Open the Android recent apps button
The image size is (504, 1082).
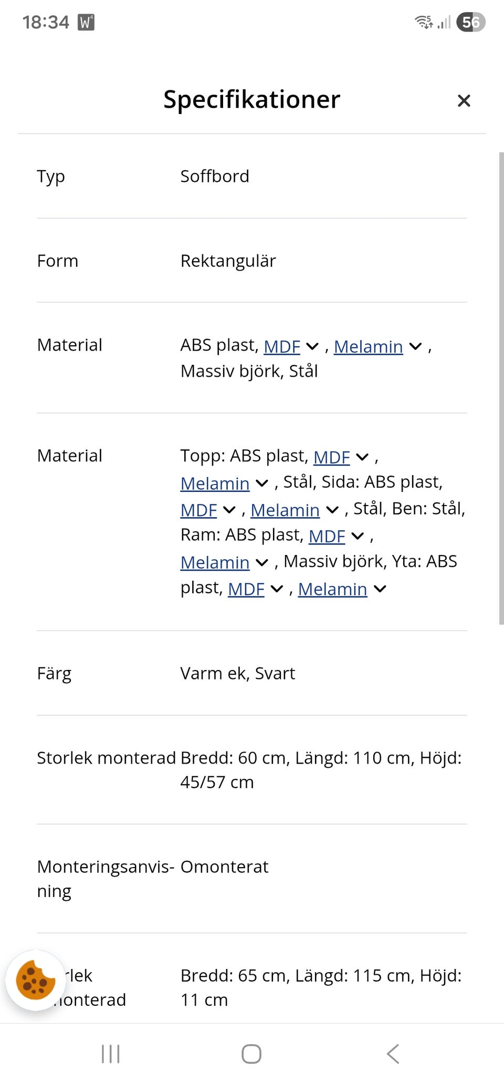tap(111, 1054)
